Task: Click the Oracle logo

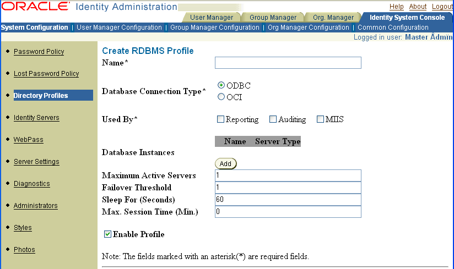Action: [x=36, y=7]
